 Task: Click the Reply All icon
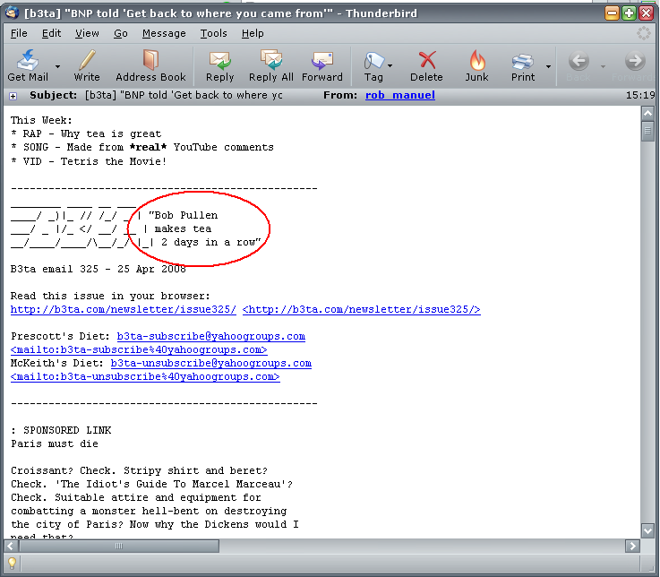click(271, 60)
